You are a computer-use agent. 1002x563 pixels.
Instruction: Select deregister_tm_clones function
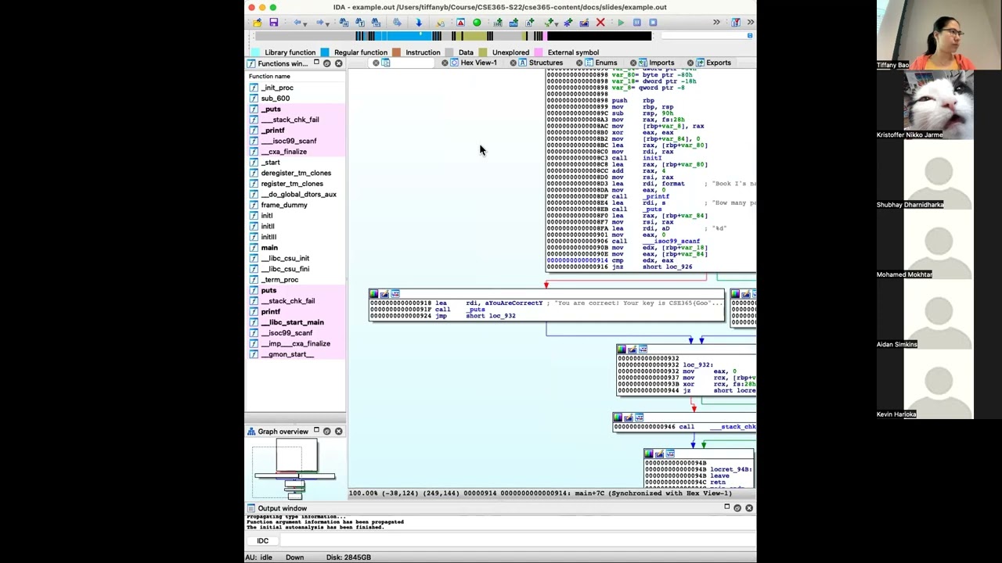[296, 173]
